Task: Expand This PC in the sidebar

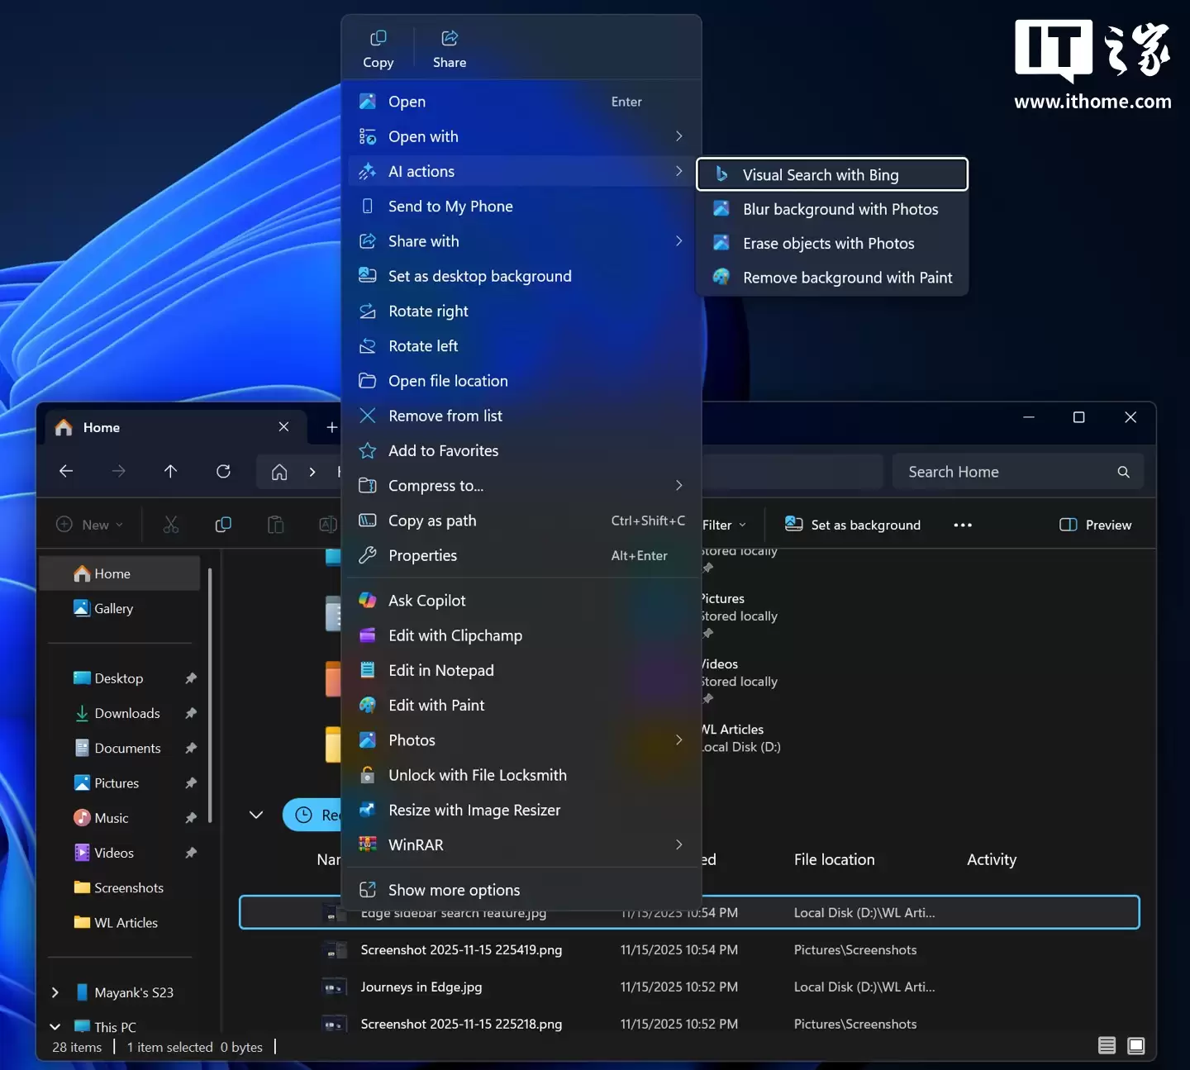Action: (55, 1026)
